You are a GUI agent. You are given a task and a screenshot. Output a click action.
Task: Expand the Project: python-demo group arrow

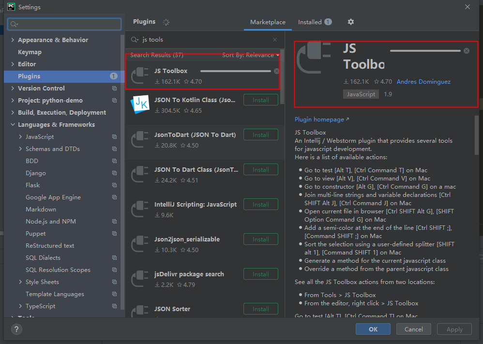coord(13,101)
